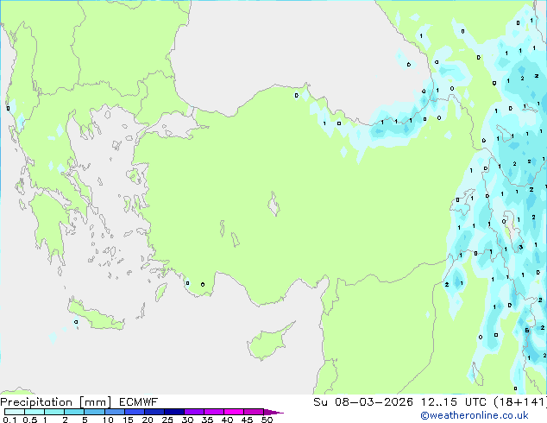Click the 0.5–1 mm legend swatch

pos(35,412)
